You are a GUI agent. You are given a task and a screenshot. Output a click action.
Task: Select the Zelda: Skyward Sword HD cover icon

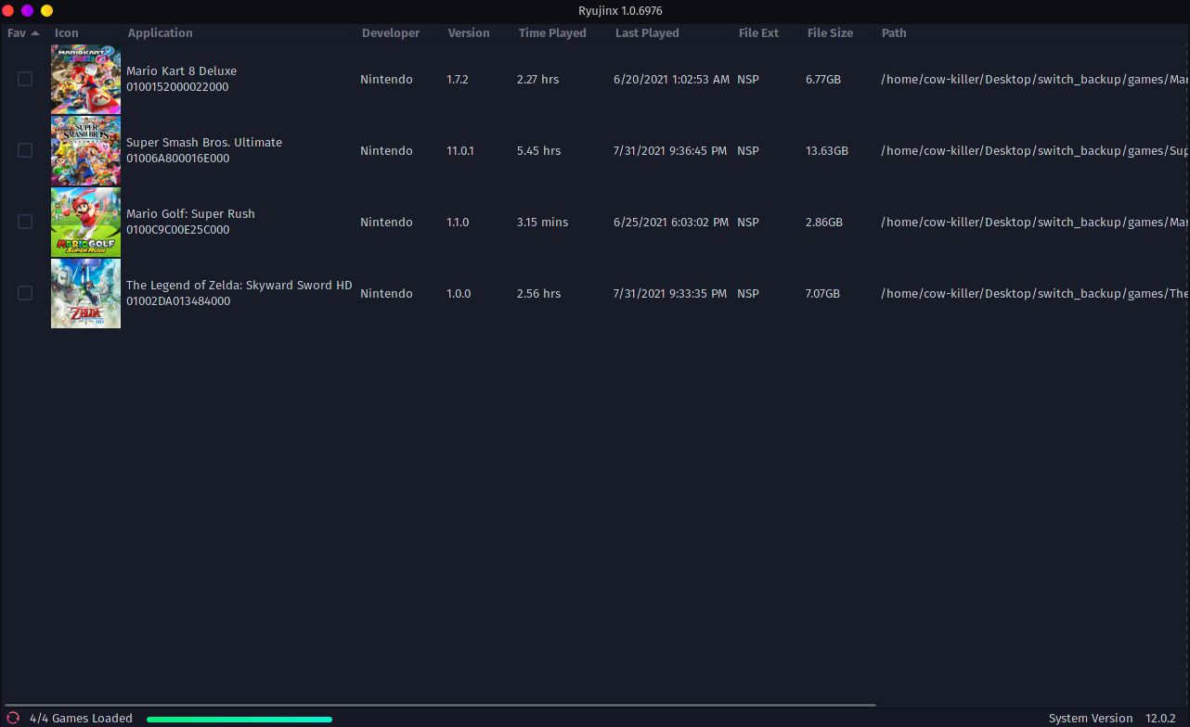pos(85,293)
